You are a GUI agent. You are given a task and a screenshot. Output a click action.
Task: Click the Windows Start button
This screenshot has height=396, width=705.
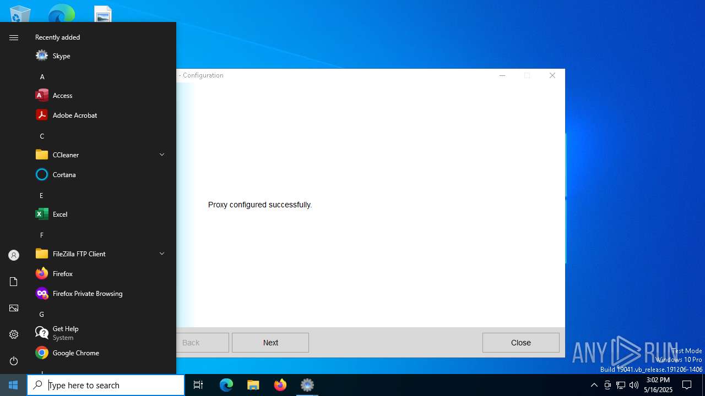click(x=13, y=385)
